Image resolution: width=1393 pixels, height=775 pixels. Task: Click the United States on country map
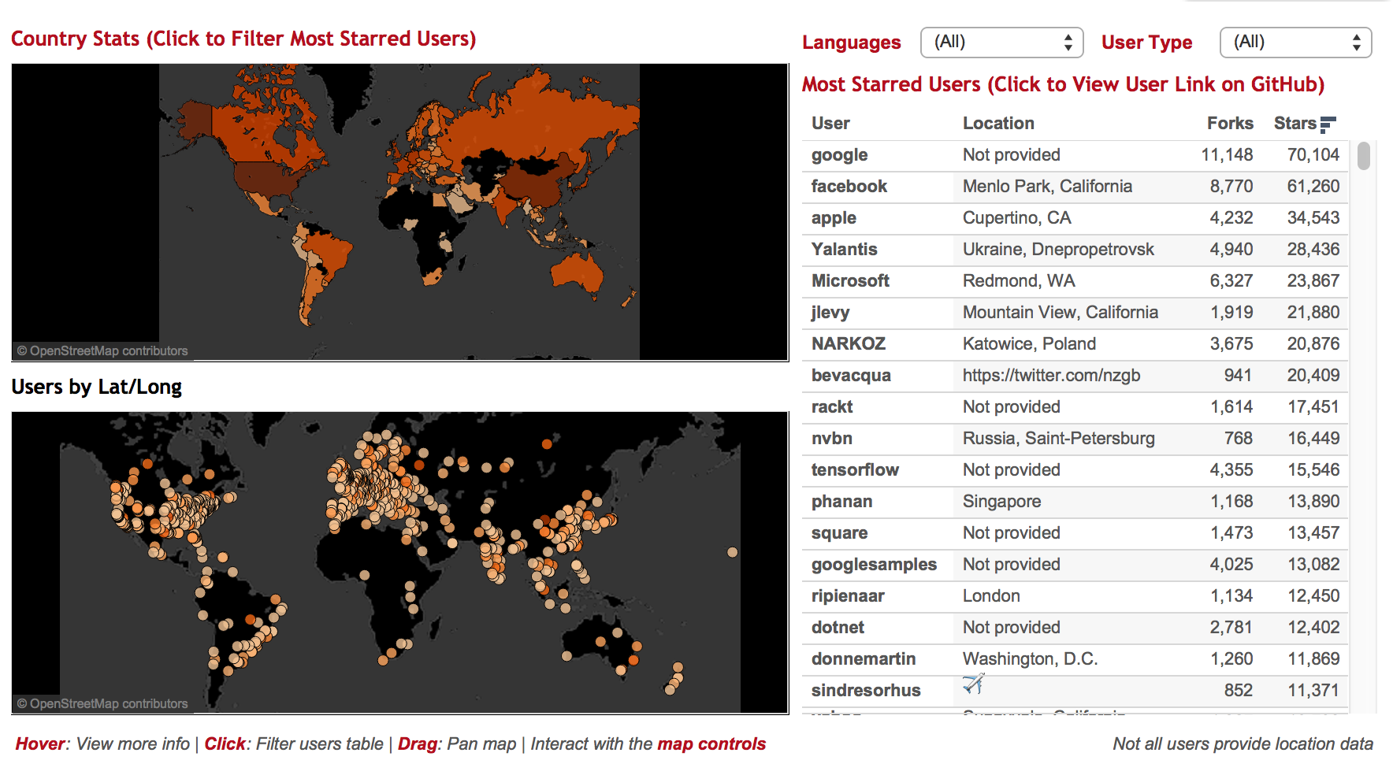click(268, 180)
